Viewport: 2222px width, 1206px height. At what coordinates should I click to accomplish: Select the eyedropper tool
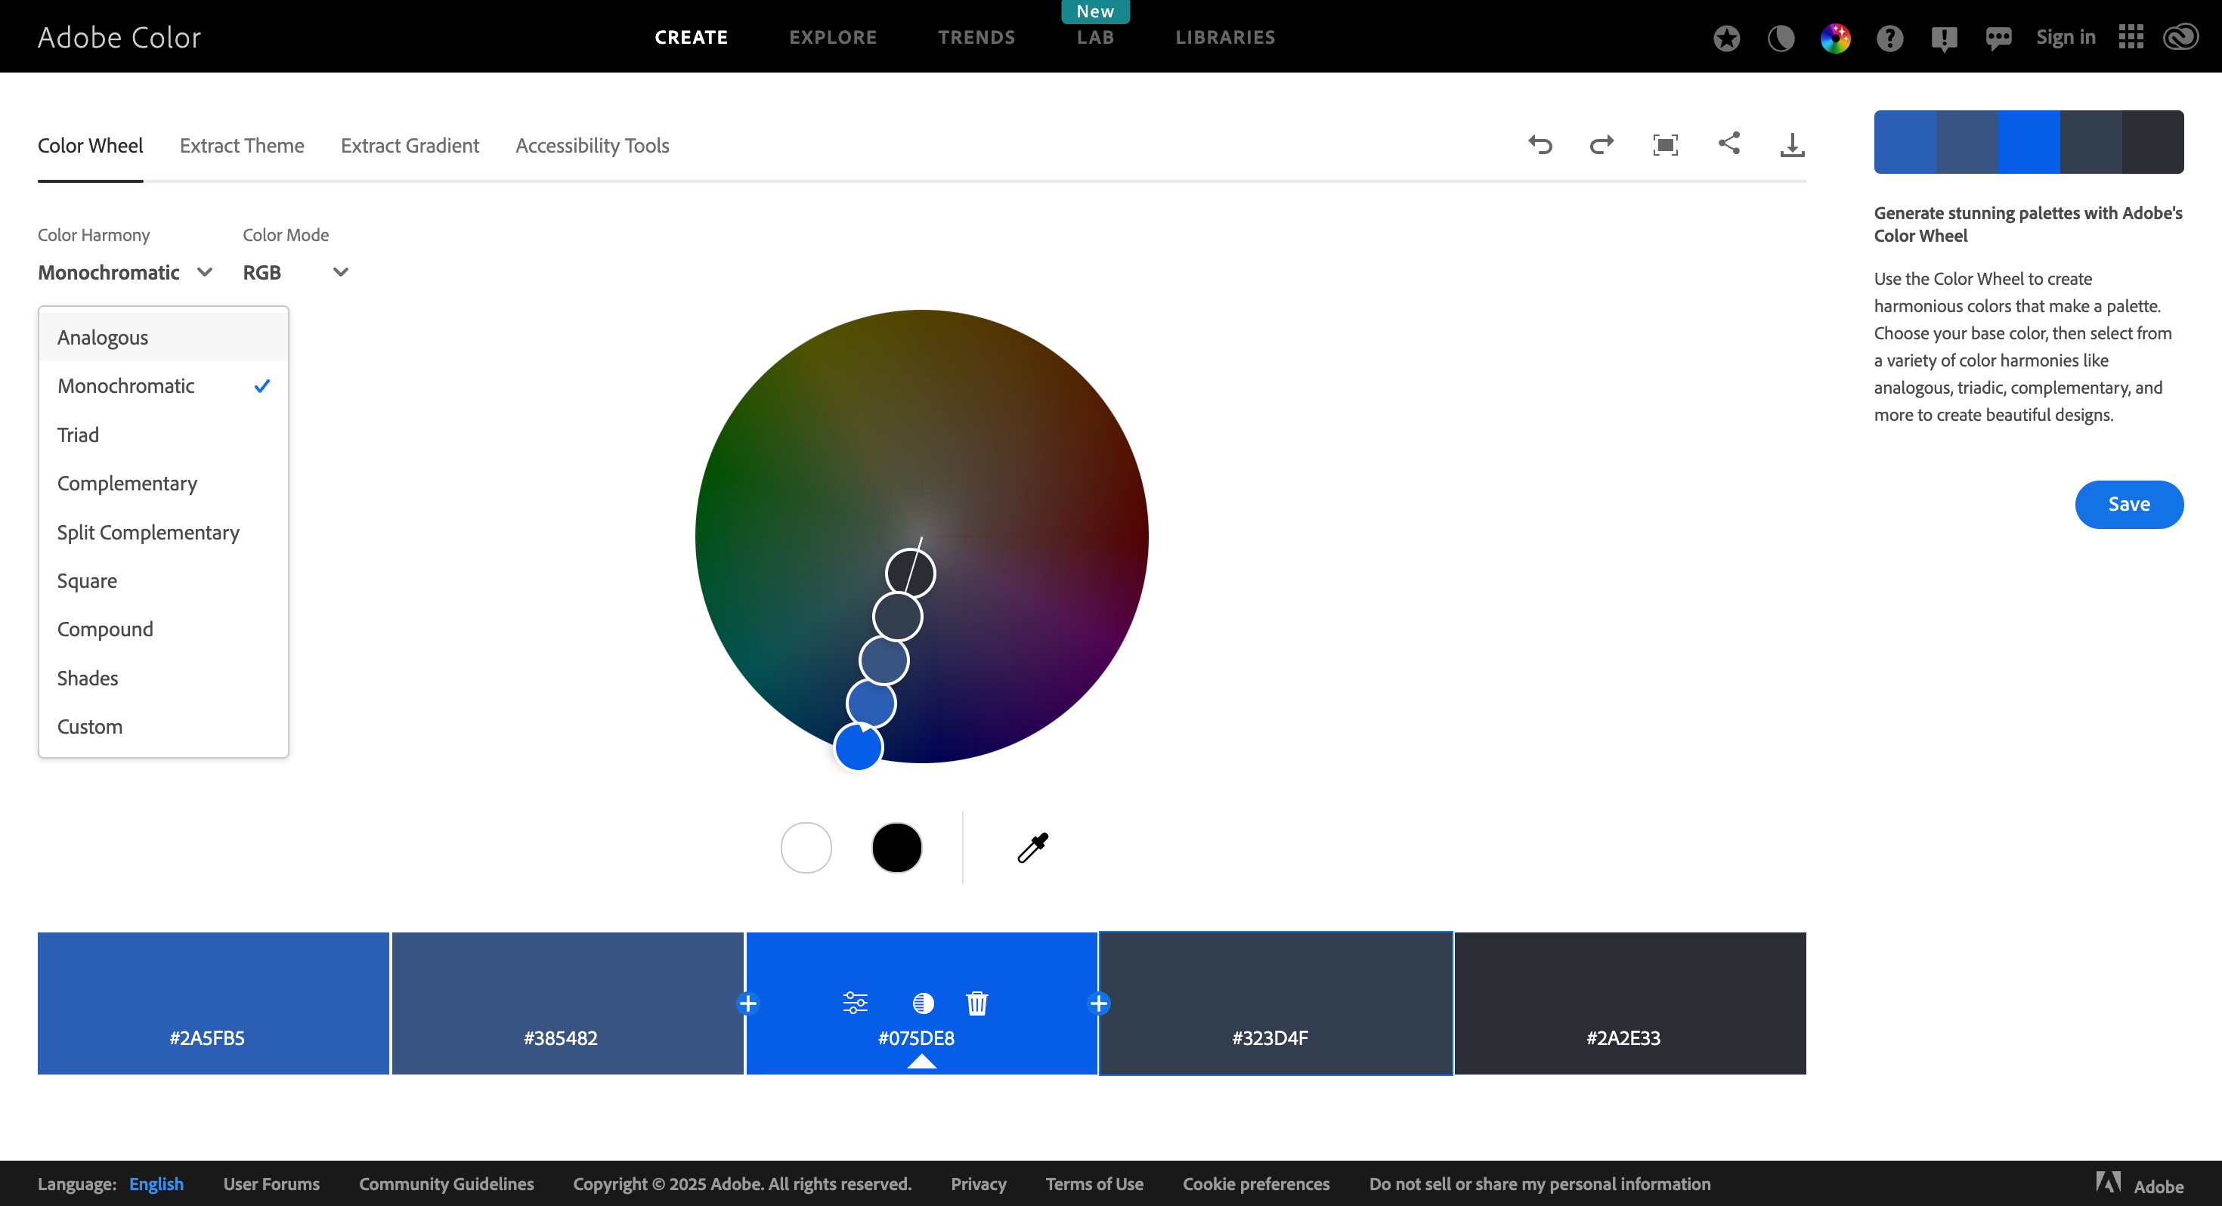(1032, 847)
